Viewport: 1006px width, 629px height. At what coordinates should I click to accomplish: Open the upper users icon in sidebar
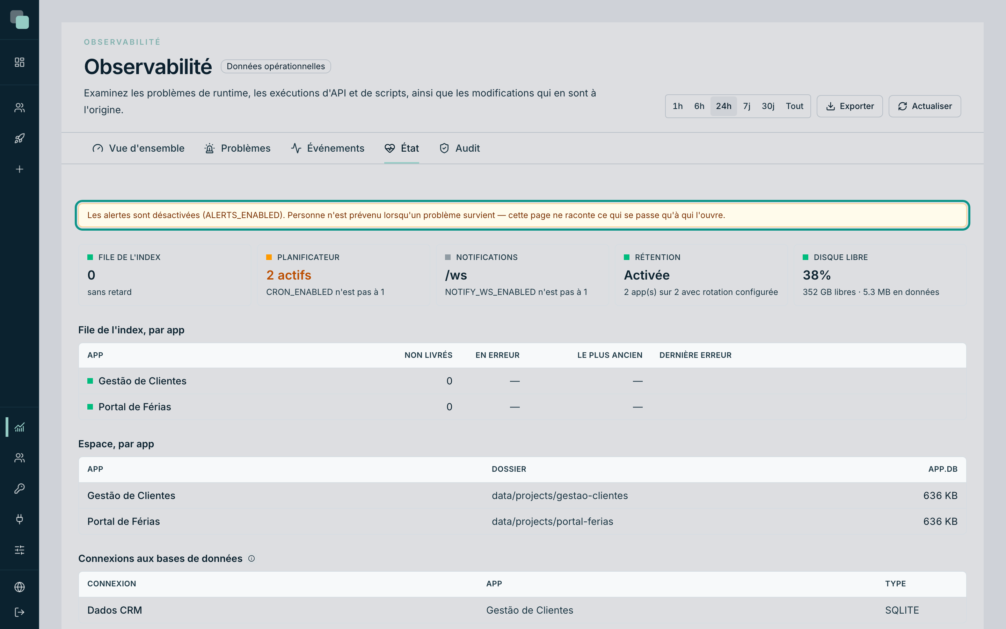coord(20,108)
